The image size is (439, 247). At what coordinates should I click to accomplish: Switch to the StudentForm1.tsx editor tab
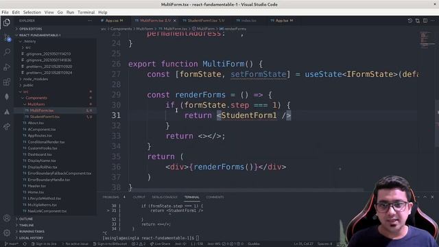tap(204, 21)
